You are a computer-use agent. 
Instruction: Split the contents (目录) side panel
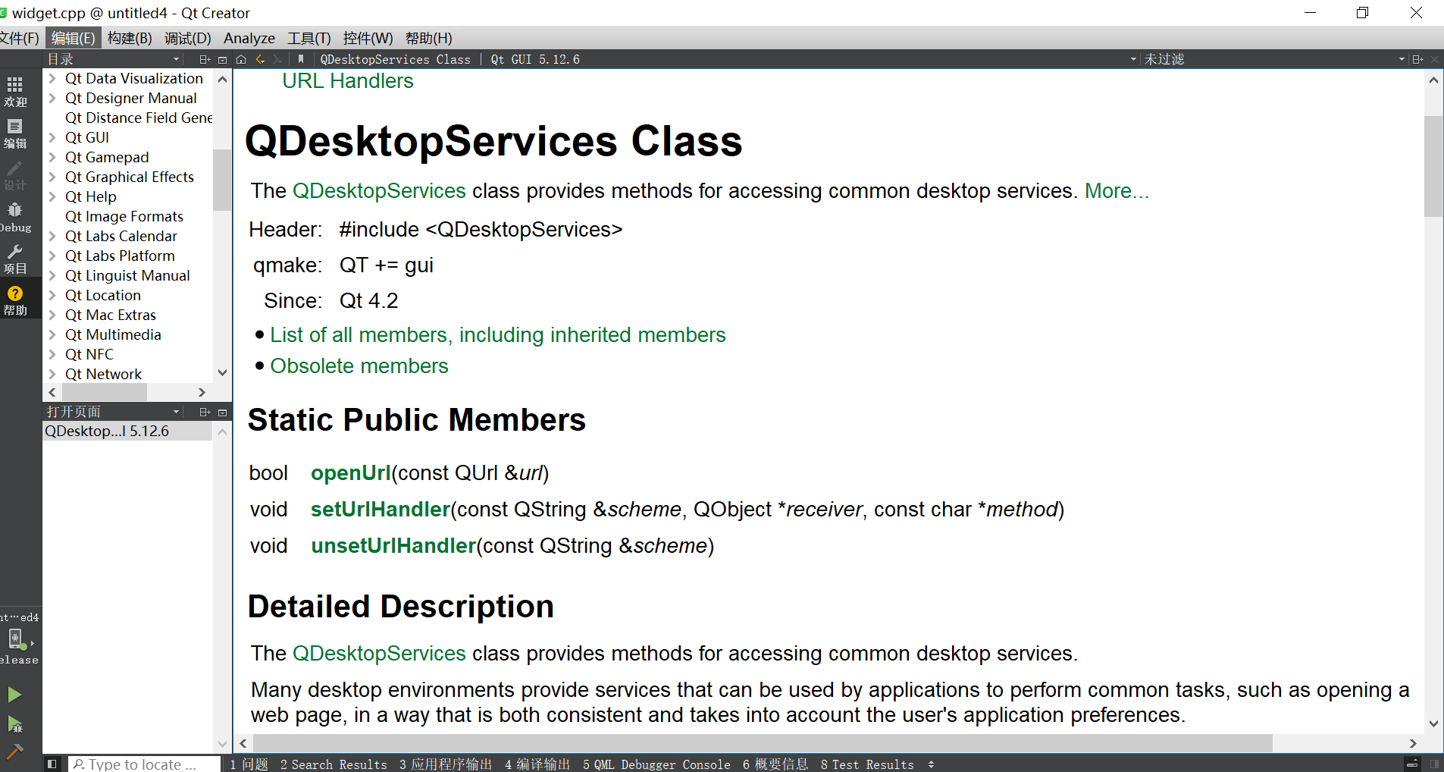205,59
